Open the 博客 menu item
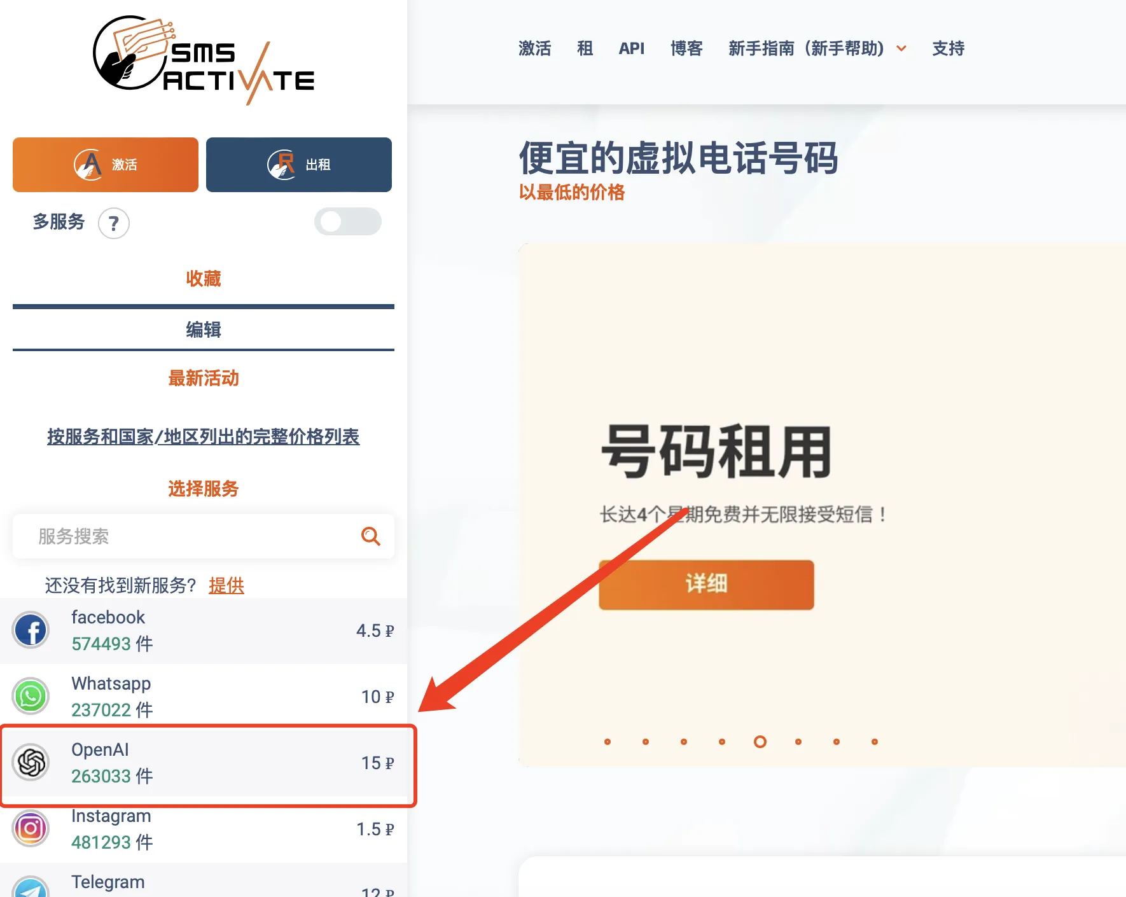The width and height of the screenshot is (1126, 897). coord(686,48)
